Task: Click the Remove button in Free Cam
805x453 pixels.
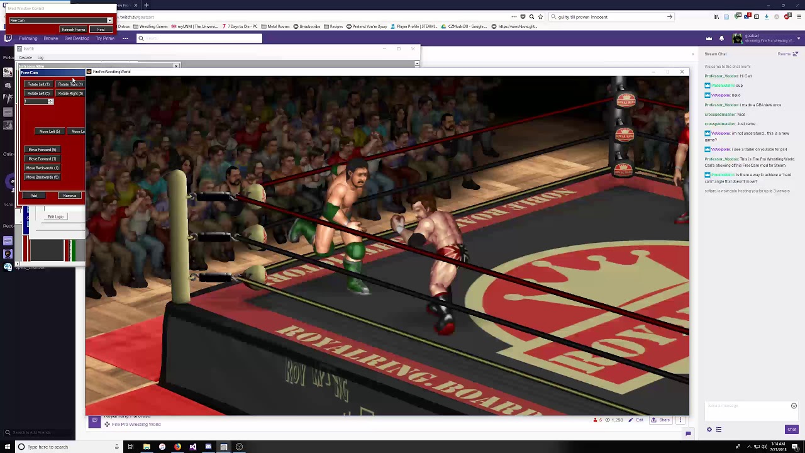Action: pos(69,196)
